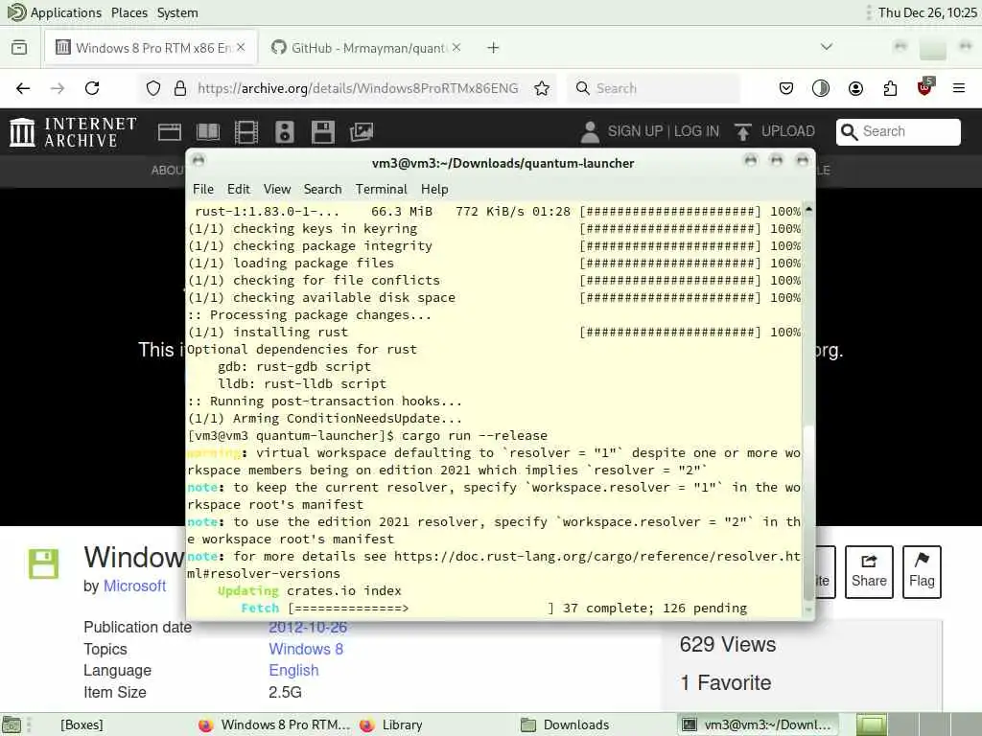Focus the Internet Archive search box
Screen dimensions: 982x736
pyautogui.click(x=898, y=132)
